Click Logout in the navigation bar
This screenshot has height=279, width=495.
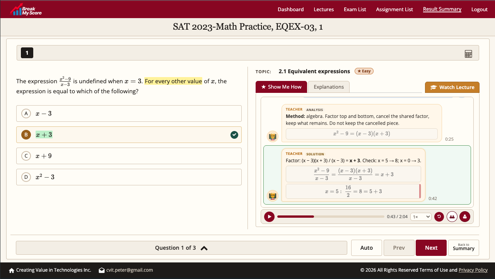(x=480, y=9)
